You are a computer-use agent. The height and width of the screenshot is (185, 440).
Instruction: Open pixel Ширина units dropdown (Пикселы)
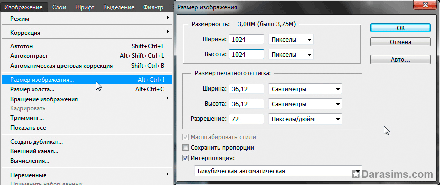291,40
